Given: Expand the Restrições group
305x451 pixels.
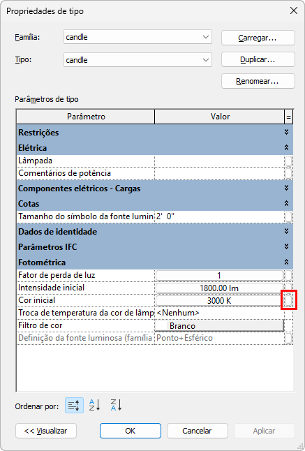Looking at the screenshot, I should pos(286,132).
